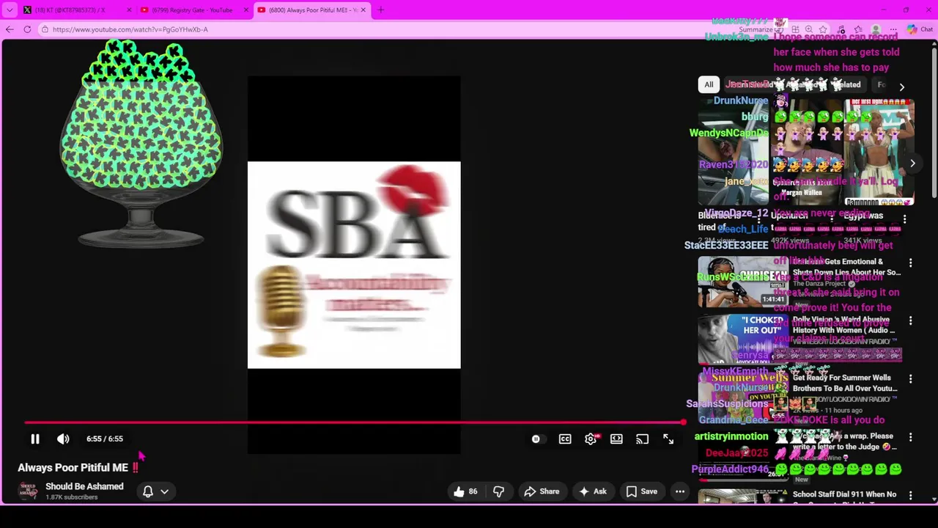Viewport: 938px width, 528px height.
Task: Open the player settings gear
Action: click(x=591, y=439)
